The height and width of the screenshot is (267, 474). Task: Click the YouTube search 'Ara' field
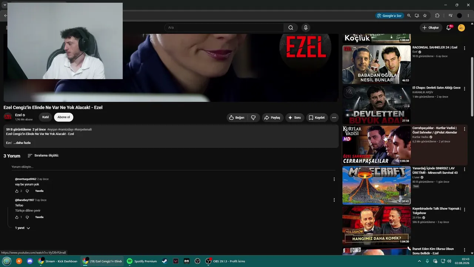tap(224, 27)
